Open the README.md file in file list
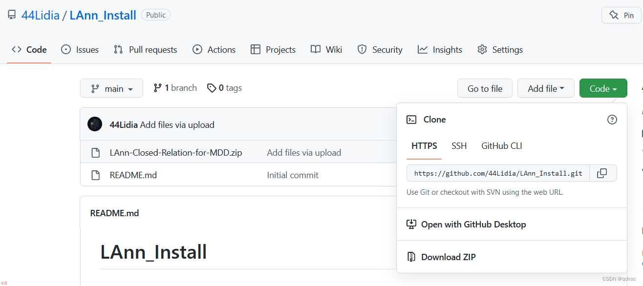The width and height of the screenshot is (643, 286). tap(133, 175)
